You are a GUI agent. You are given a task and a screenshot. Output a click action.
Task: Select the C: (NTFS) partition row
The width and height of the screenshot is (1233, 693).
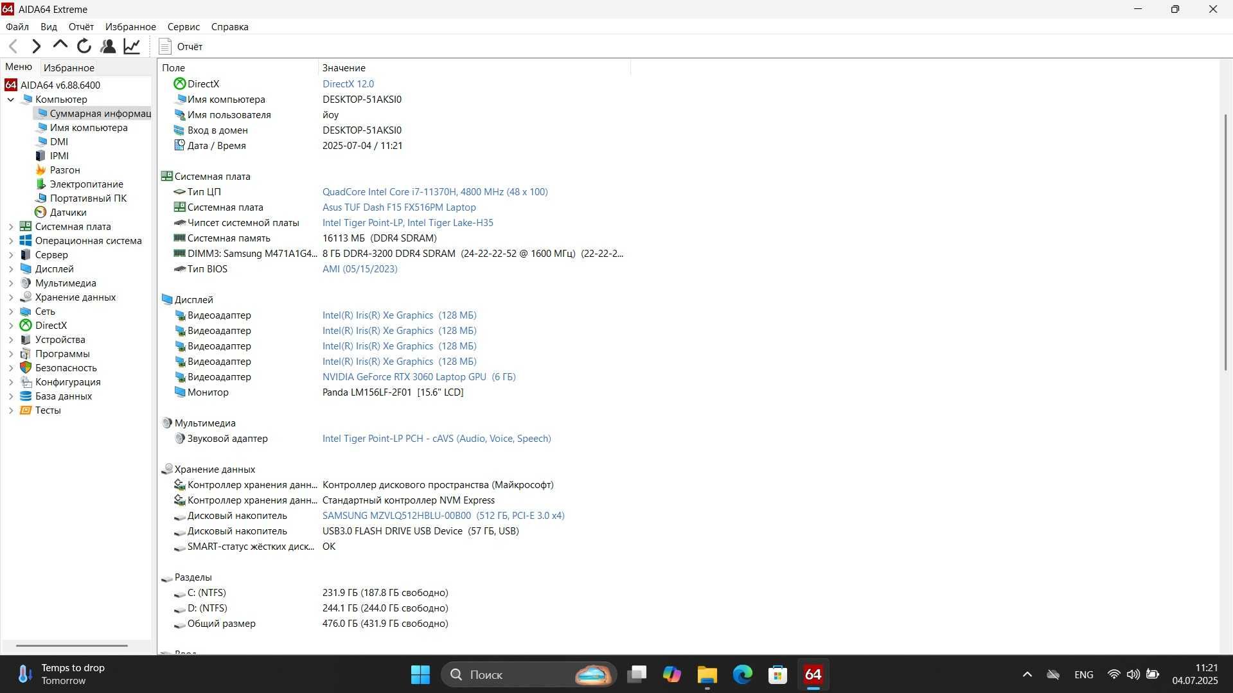pos(393,593)
